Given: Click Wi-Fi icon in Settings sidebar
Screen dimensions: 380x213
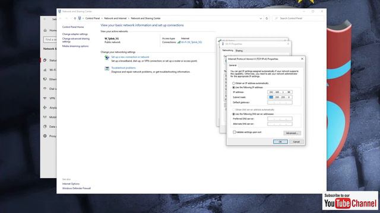Looking at the screenshot, I should point(45,70).
